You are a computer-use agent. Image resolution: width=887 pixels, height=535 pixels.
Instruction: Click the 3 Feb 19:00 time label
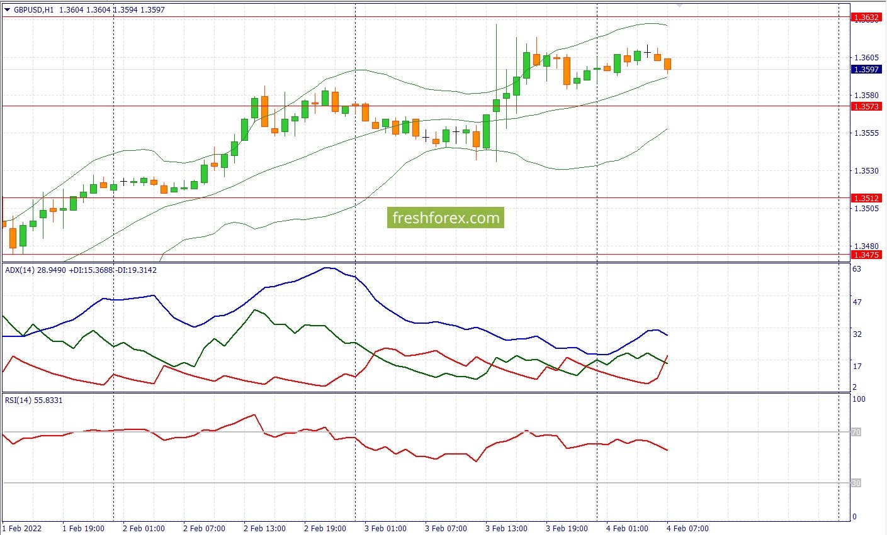(567, 529)
